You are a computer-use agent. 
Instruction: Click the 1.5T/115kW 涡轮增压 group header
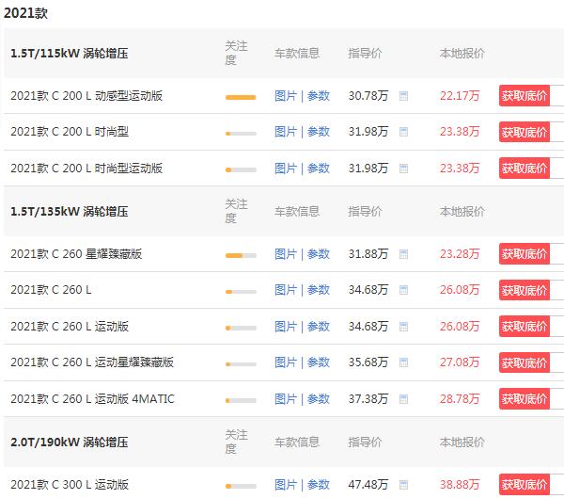coord(70,54)
